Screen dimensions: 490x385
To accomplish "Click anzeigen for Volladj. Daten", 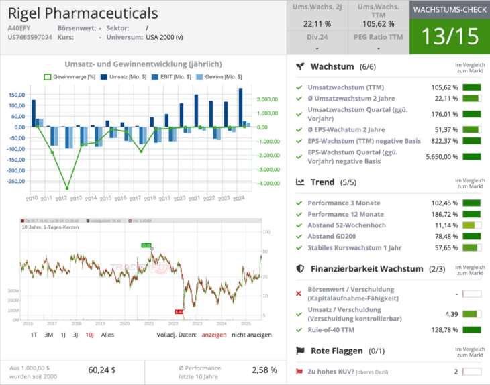I will (x=214, y=335).
